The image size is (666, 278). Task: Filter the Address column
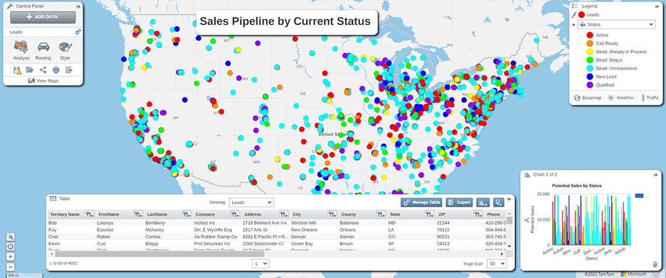click(283, 214)
